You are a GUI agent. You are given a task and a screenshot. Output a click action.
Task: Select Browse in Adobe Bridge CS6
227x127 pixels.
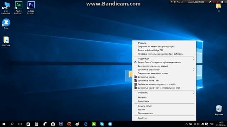pos(164,50)
